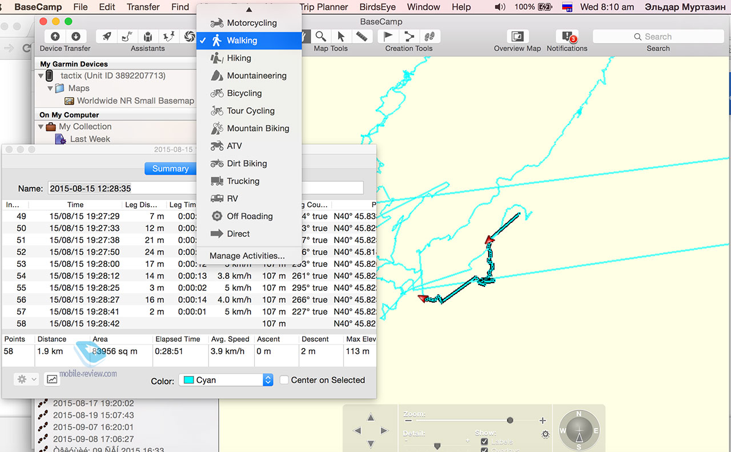
Task: Click the zoom in plus icon
Action: [543, 421]
